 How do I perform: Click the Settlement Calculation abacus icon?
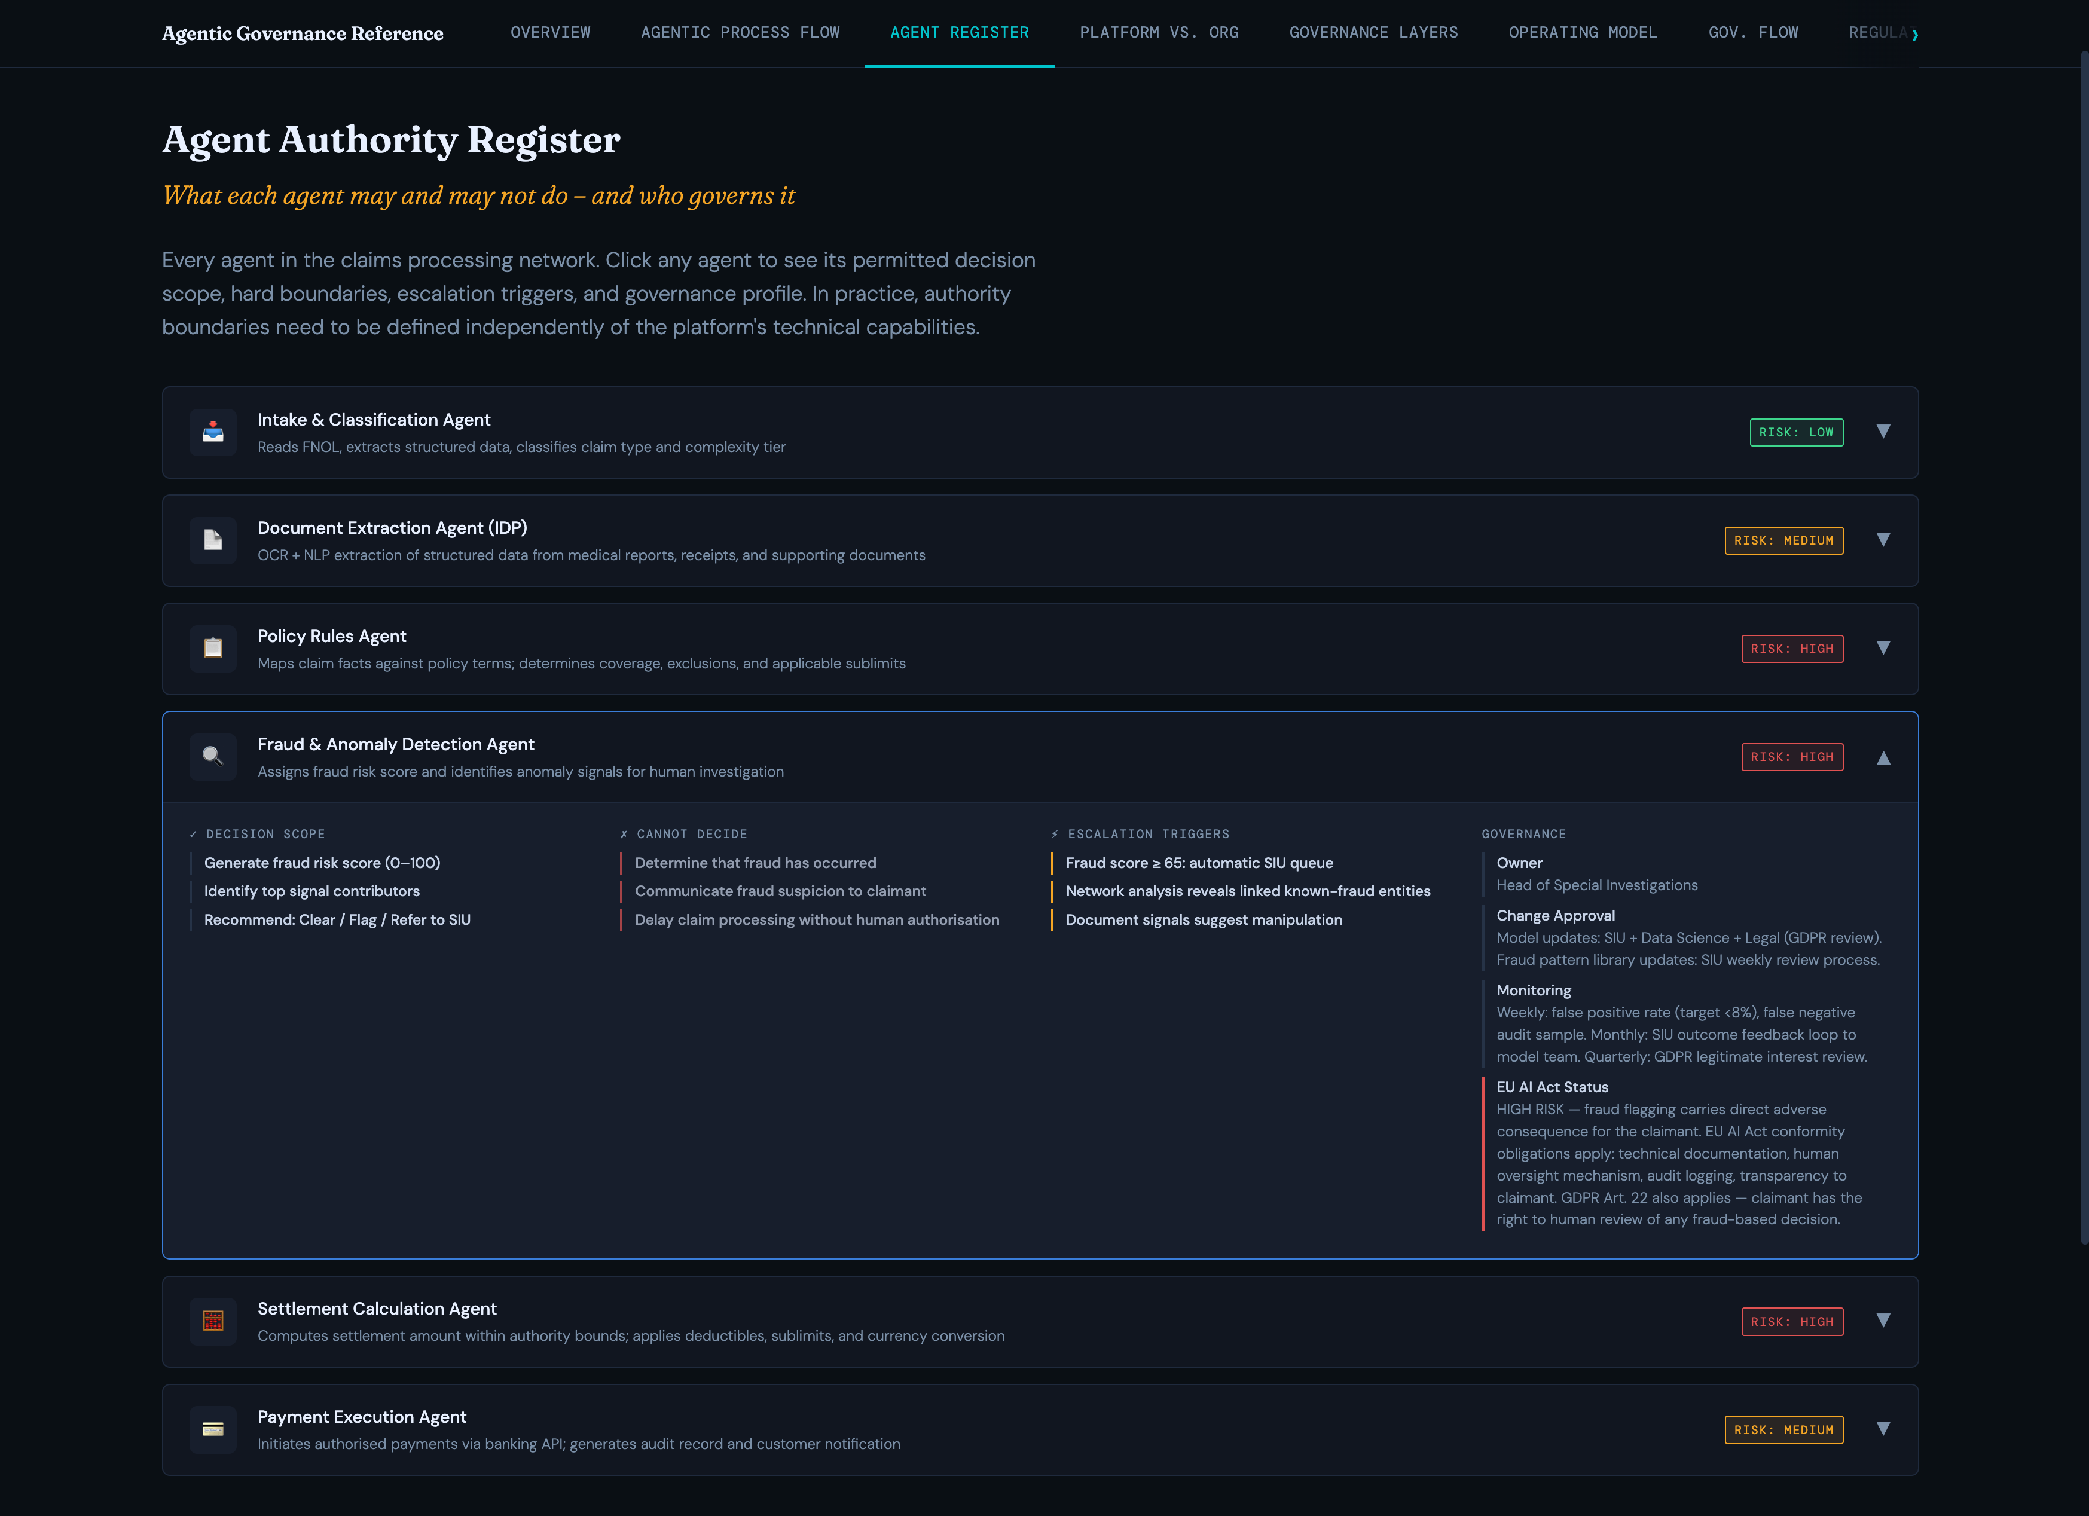click(x=213, y=1322)
